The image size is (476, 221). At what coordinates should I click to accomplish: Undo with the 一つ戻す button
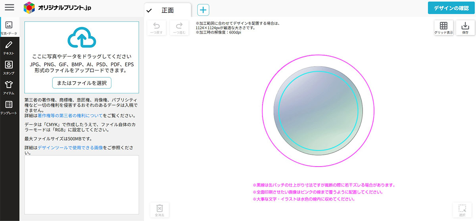click(x=157, y=28)
